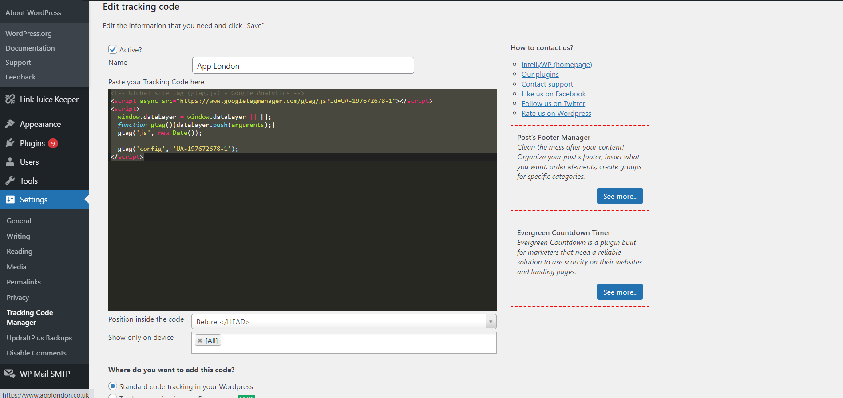Click the WP Mail SMTP envelope icon
The height and width of the screenshot is (398, 843).
10,374
